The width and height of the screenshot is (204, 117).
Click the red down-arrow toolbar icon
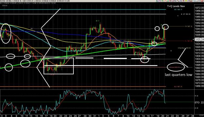[183, 1]
